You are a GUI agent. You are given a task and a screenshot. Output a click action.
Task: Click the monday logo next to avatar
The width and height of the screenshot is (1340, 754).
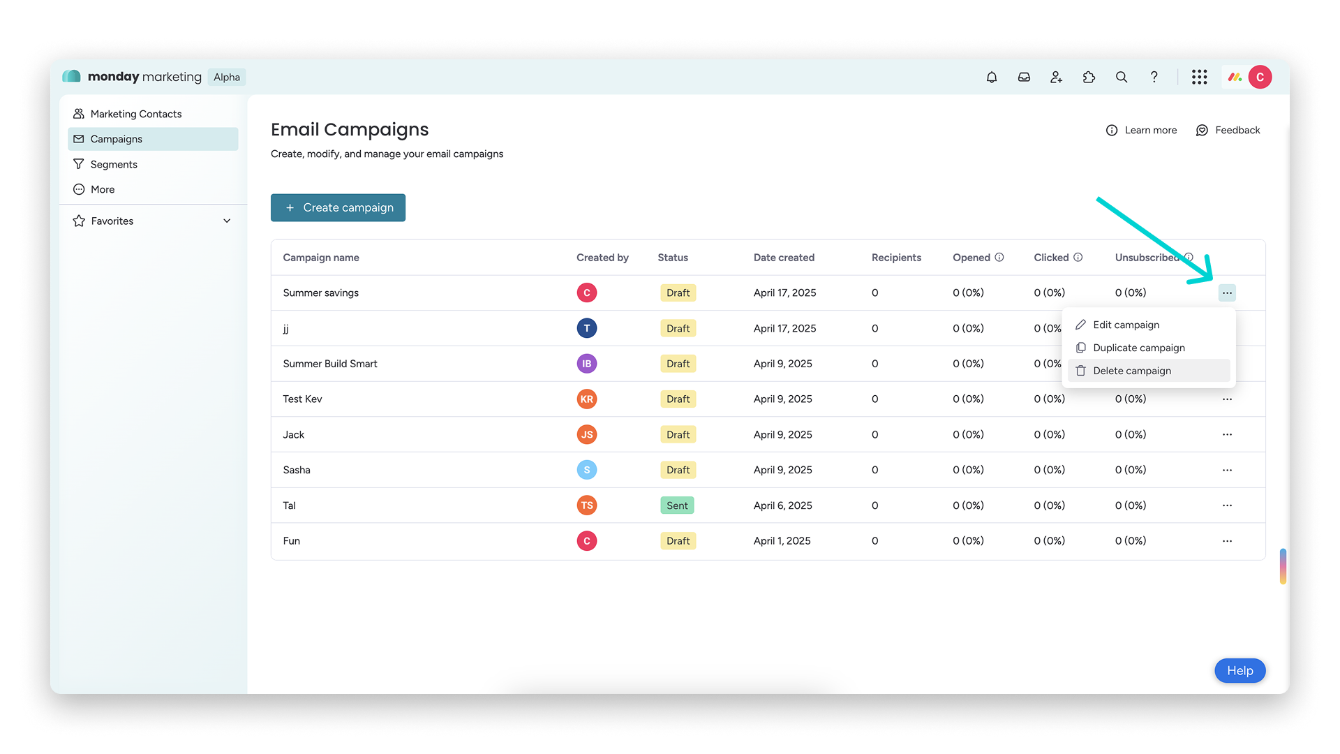tap(1235, 77)
